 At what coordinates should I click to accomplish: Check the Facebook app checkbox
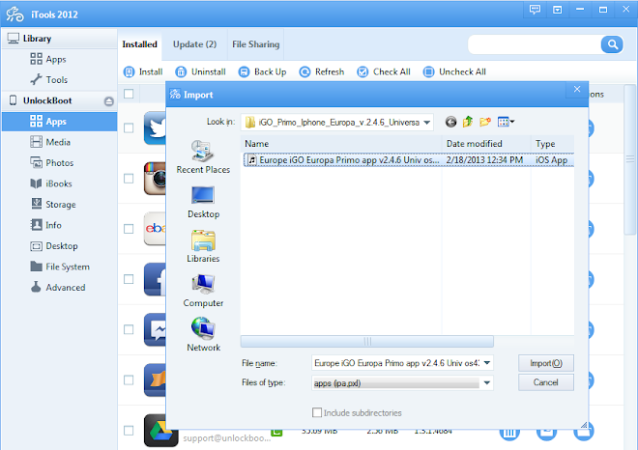[129, 279]
